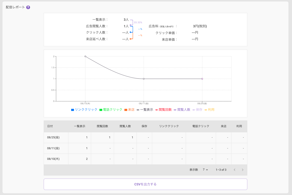Viewport: 292px width, 195px height.
Task: Click the 閲覧人数 table column header
Action: [125, 126]
